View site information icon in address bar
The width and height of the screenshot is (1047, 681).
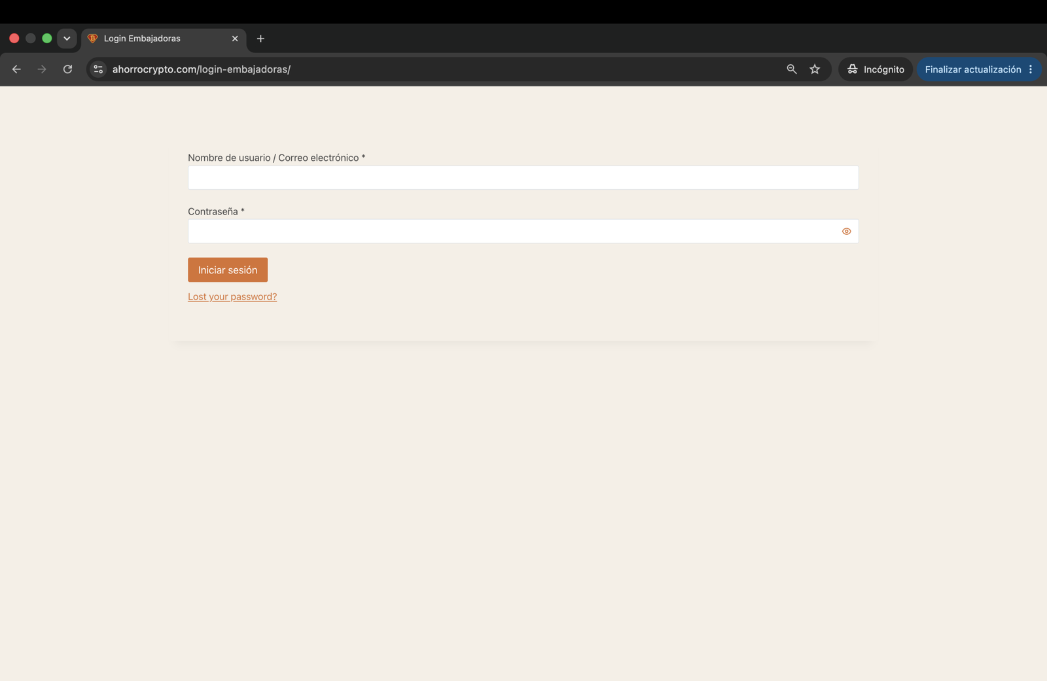[x=98, y=69]
